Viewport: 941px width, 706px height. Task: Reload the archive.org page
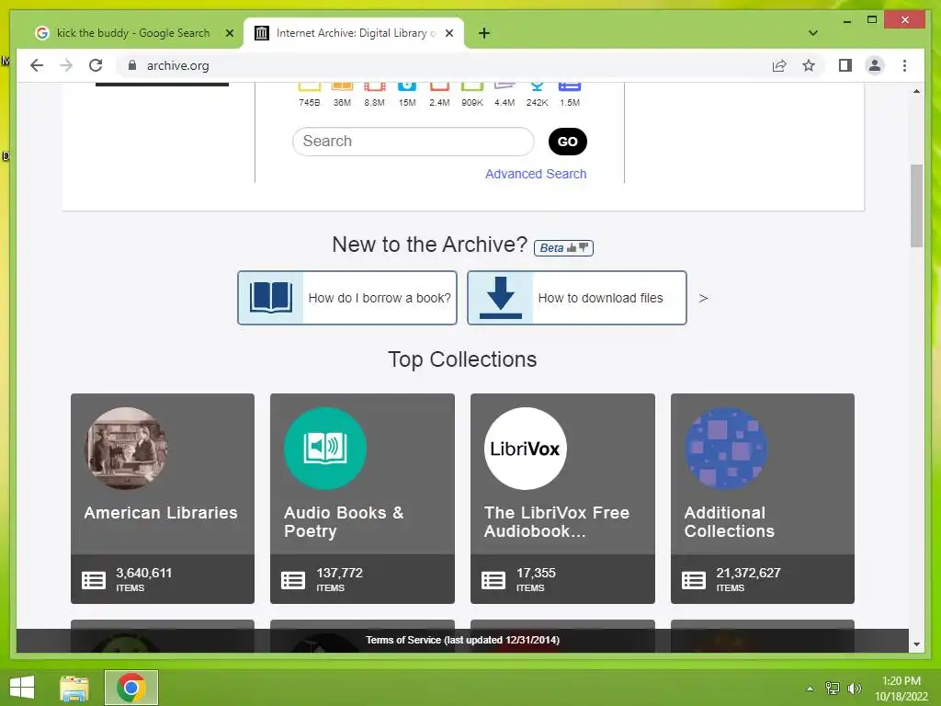(96, 65)
